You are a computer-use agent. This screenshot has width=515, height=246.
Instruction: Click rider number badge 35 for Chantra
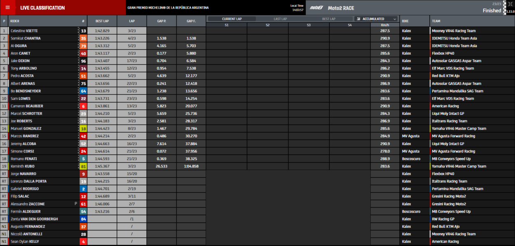(83, 38)
